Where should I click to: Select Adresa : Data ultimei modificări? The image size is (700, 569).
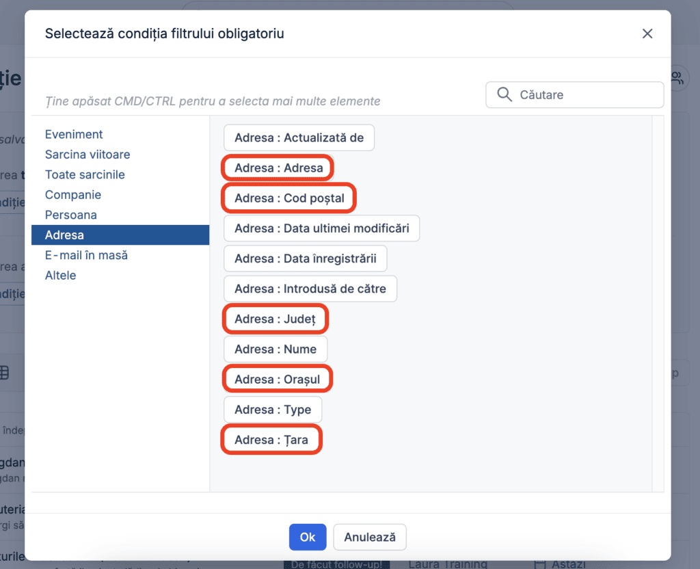(321, 228)
